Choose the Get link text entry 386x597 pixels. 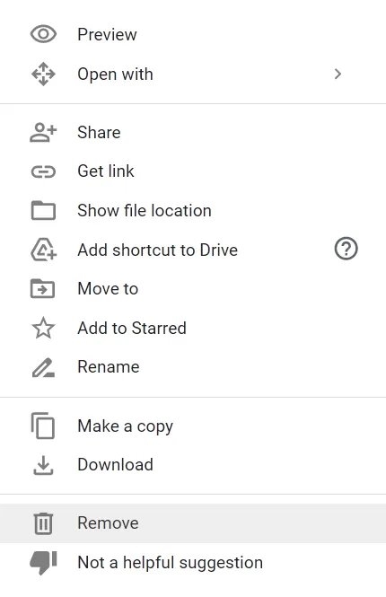pyautogui.click(x=106, y=171)
